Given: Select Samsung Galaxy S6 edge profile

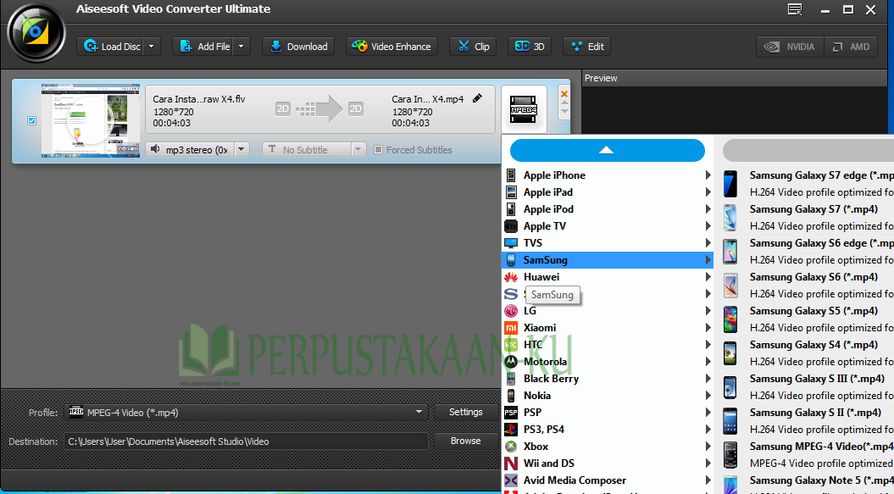Looking at the screenshot, I should click(806, 252).
